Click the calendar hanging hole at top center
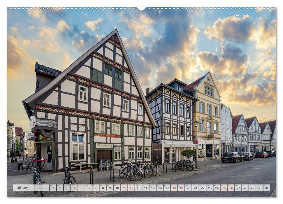The image size is (283, 204). (141, 8)
